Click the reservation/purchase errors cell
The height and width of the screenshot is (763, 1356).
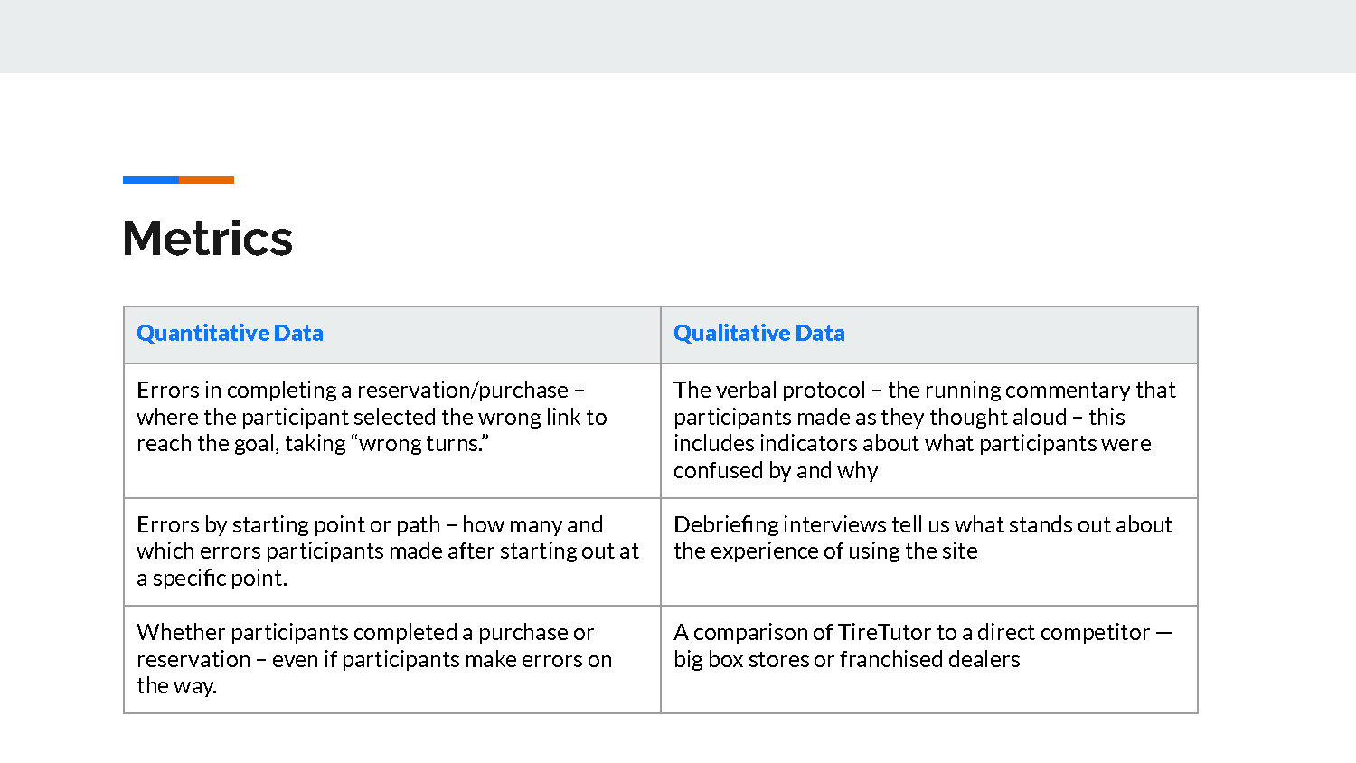pyautogui.click(x=392, y=430)
